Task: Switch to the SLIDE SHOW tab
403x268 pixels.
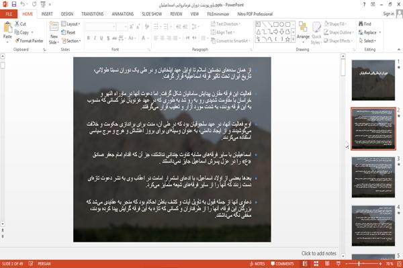Action: click(152, 14)
